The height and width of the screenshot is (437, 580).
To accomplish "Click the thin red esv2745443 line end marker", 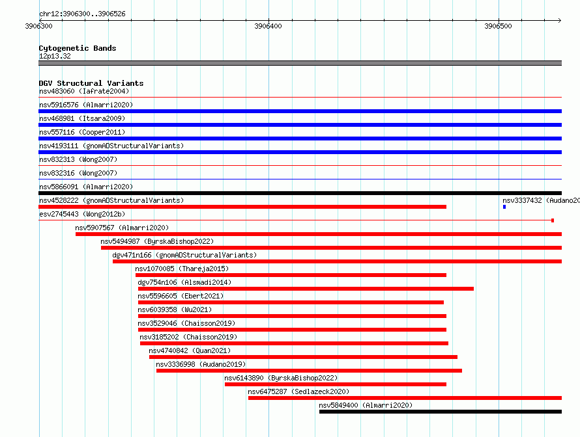I will tap(553, 220).
